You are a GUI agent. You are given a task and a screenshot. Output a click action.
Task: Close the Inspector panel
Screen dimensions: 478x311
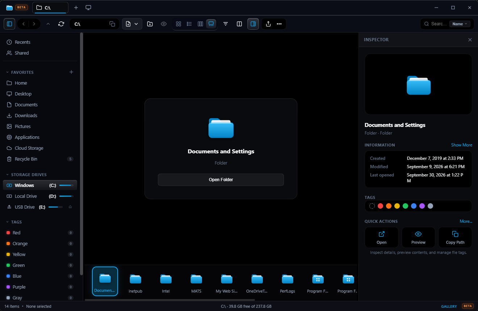[470, 40]
